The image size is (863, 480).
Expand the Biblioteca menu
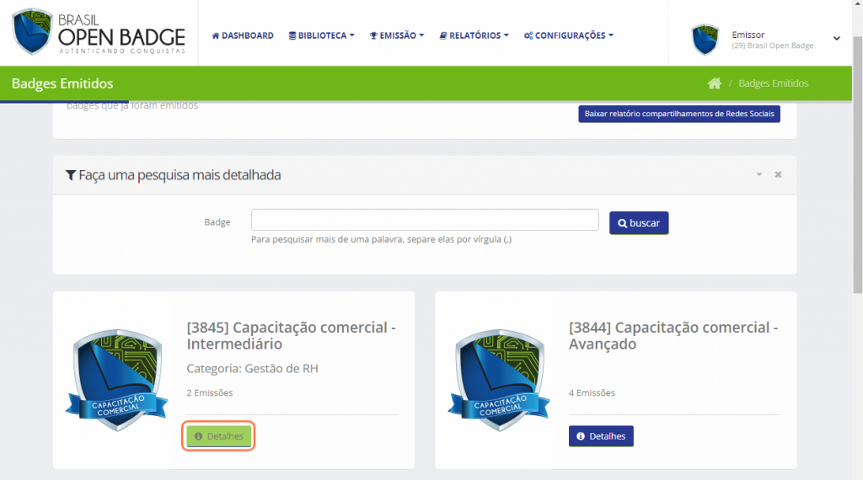(321, 35)
